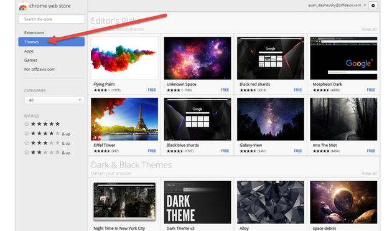The image size is (392, 231).
Task: Open the Flying Paint theme thumbnail
Action: pos(124,58)
